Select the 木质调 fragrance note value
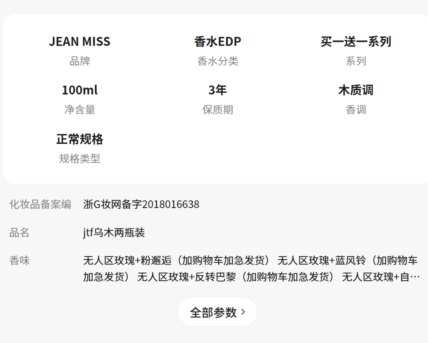Image resolution: width=428 pixels, height=343 pixels. tap(356, 90)
